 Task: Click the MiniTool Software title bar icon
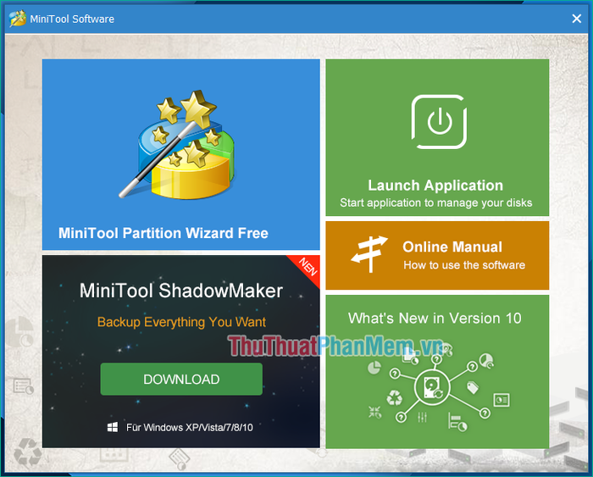(x=18, y=19)
